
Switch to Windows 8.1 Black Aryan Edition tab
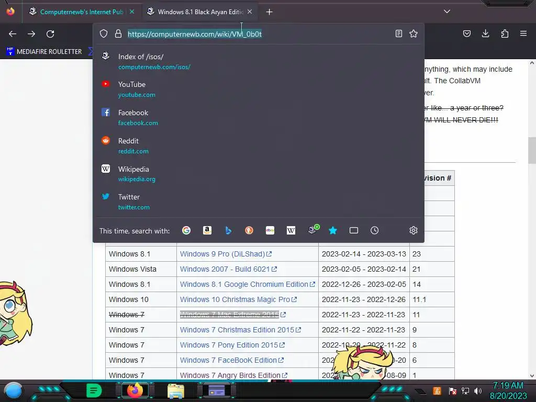pyautogui.click(x=200, y=12)
